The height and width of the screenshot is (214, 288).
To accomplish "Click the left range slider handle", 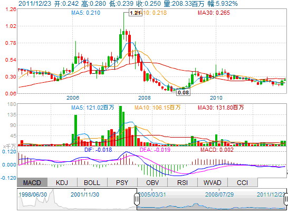I will (x=137, y=199).
